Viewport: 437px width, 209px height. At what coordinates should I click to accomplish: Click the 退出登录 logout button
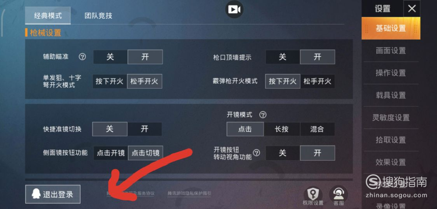[53, 194]
